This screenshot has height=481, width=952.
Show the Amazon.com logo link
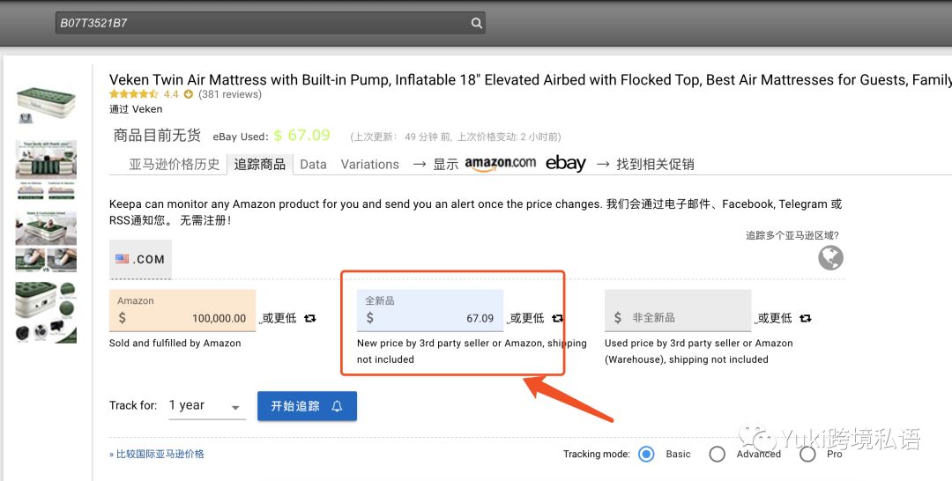[500, 164]
